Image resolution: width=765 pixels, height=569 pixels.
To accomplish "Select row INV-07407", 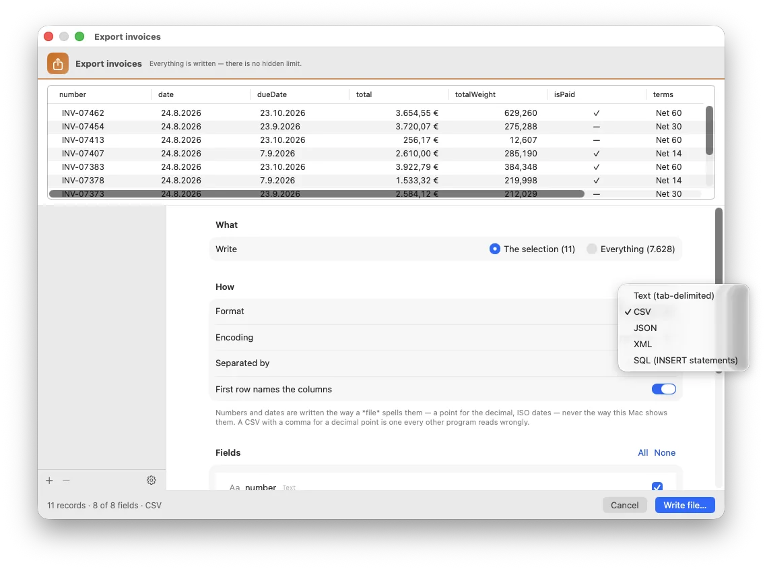I will pyautogui.click(x=376, y=153).
